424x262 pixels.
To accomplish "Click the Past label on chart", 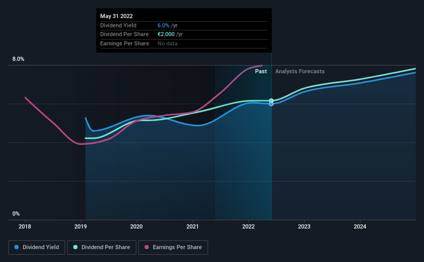I will (x=261, y=71).
